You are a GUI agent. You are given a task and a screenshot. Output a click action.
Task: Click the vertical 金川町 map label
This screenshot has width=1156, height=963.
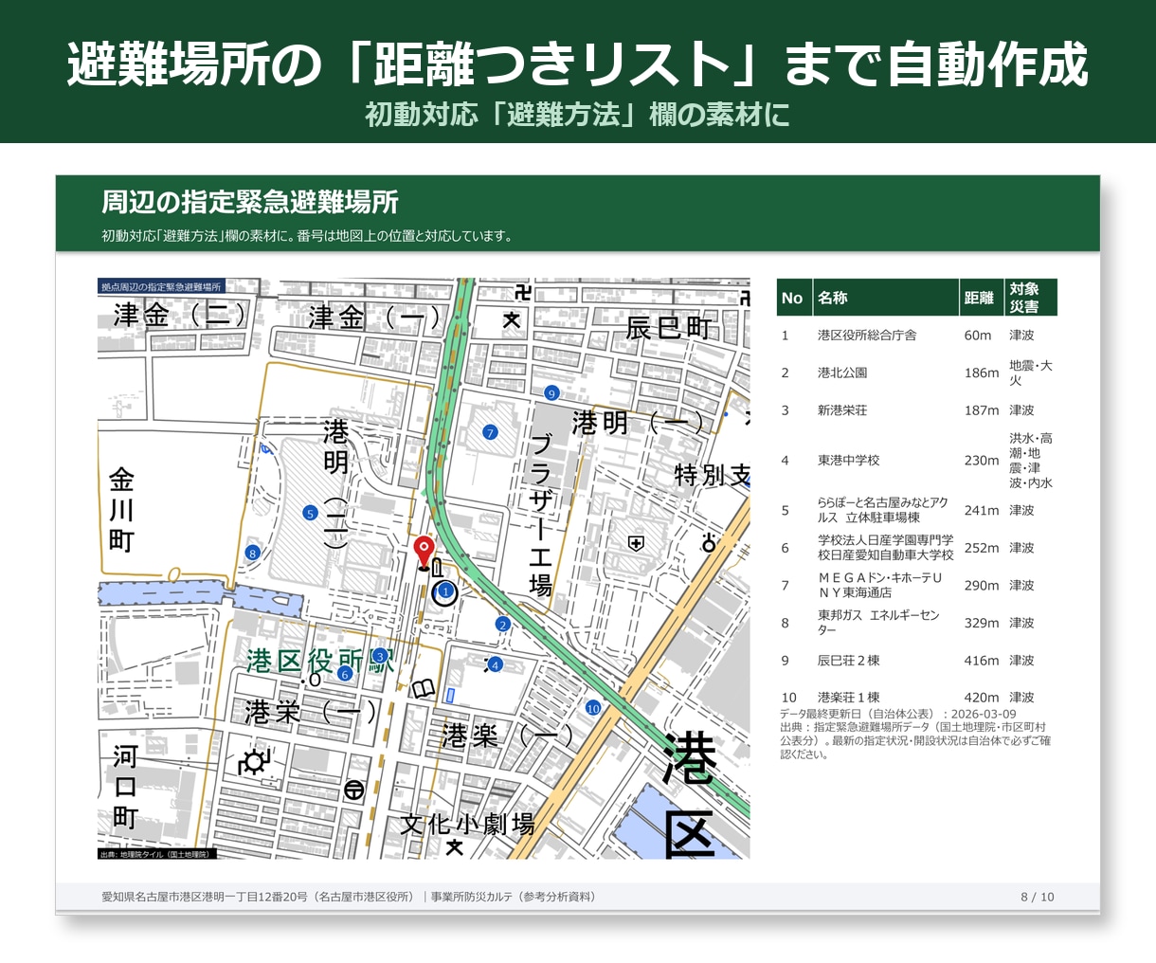(x=121, y=510)
